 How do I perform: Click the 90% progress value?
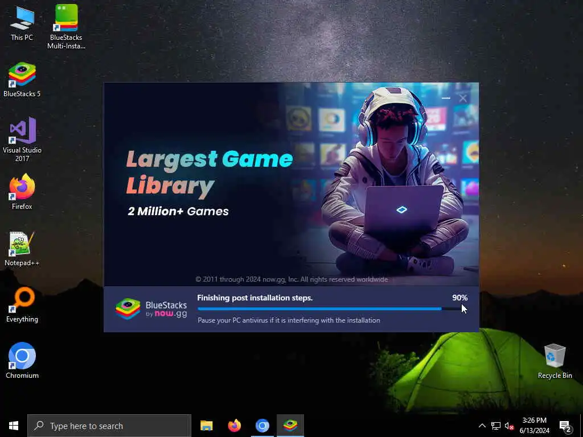pos(459,298)
